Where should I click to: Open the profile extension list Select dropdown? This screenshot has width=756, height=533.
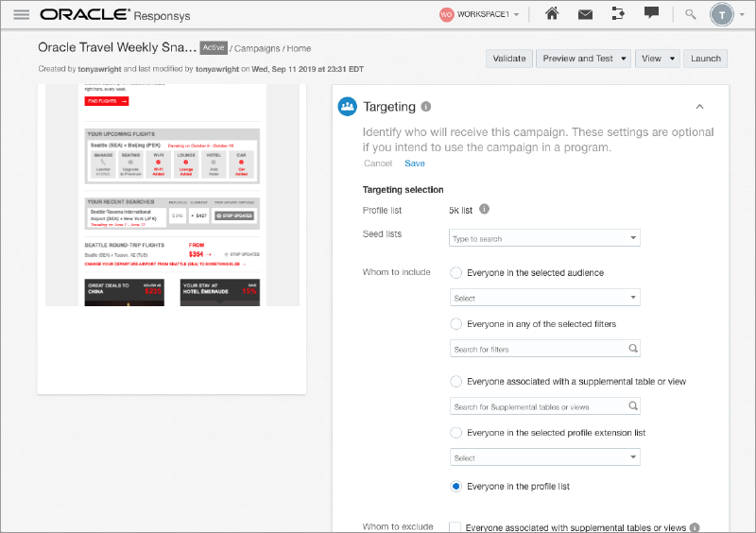tap(545, 457)
